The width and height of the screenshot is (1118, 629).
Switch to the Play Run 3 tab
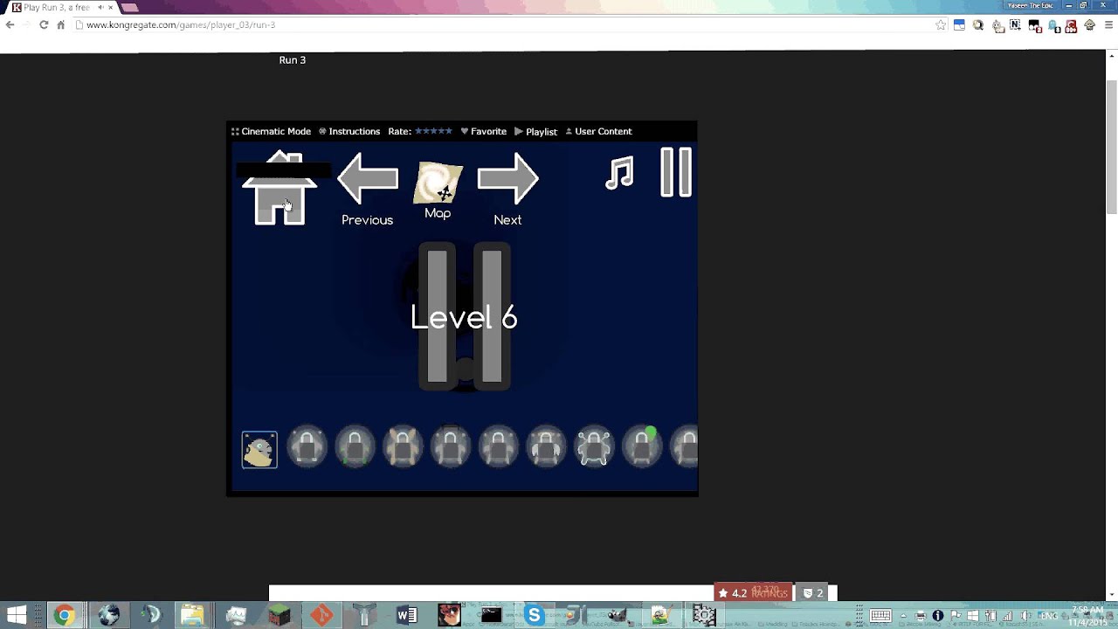(x=61, y=7)
